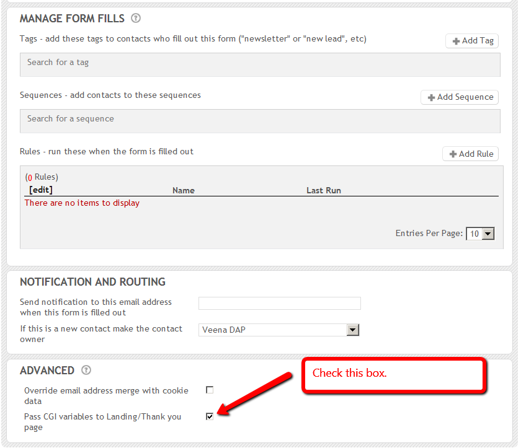Select the notification email address field

point(279,303)
